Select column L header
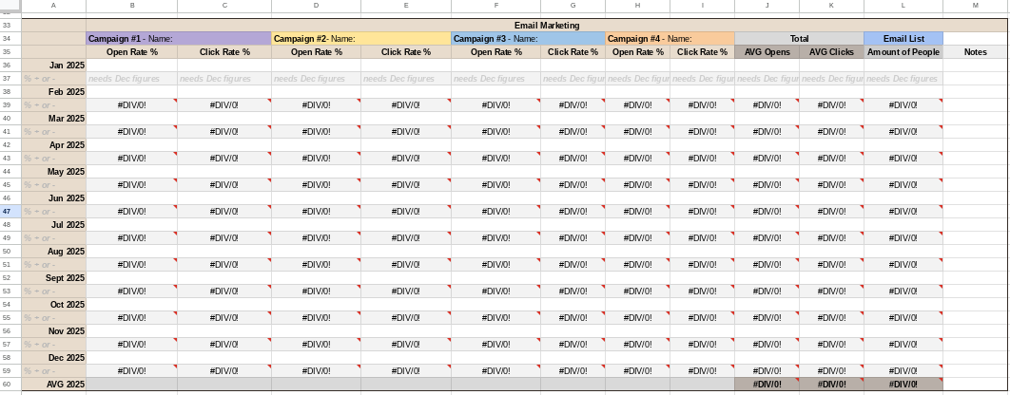The image size is (1010, 395). [x=903, y=5]
